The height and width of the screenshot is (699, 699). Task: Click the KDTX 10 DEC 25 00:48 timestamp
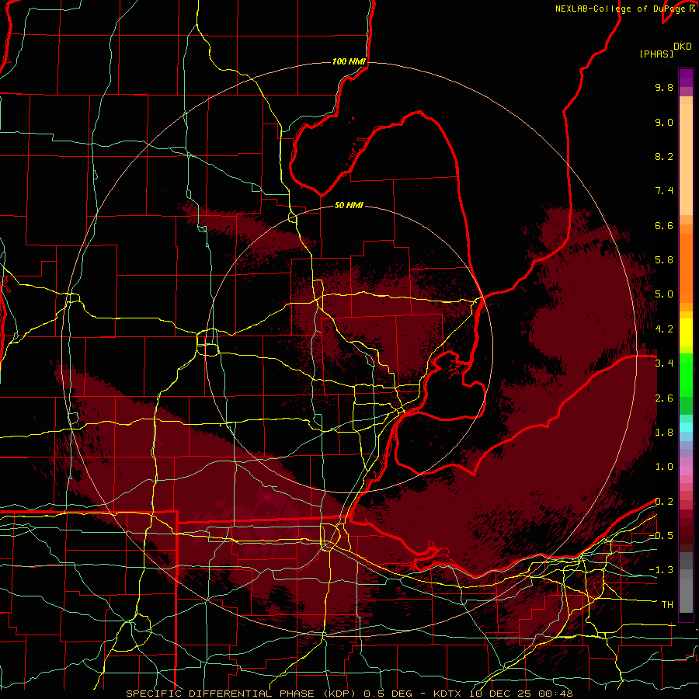pos(503,694)
